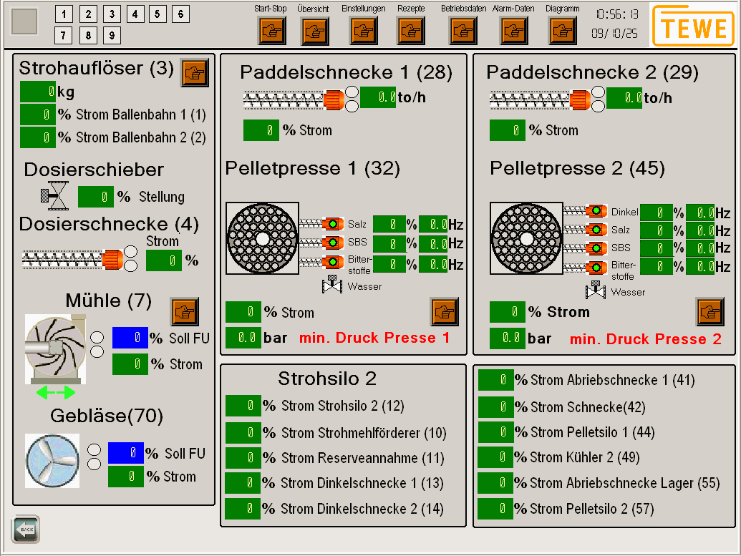Image resolution: width=741 pixels, height=556 pixels.
Task: Select page number 1 button
Action: pos(64,14)
